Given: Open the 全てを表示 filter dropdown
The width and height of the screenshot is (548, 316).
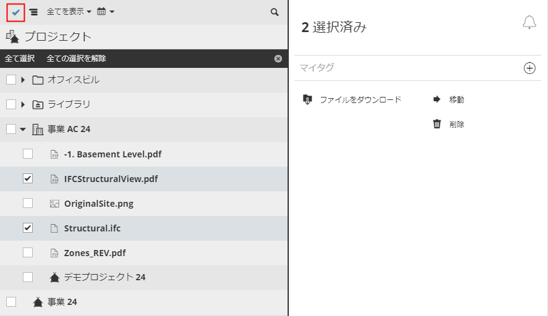Looking at the screenshot, I should pos(69,12).
